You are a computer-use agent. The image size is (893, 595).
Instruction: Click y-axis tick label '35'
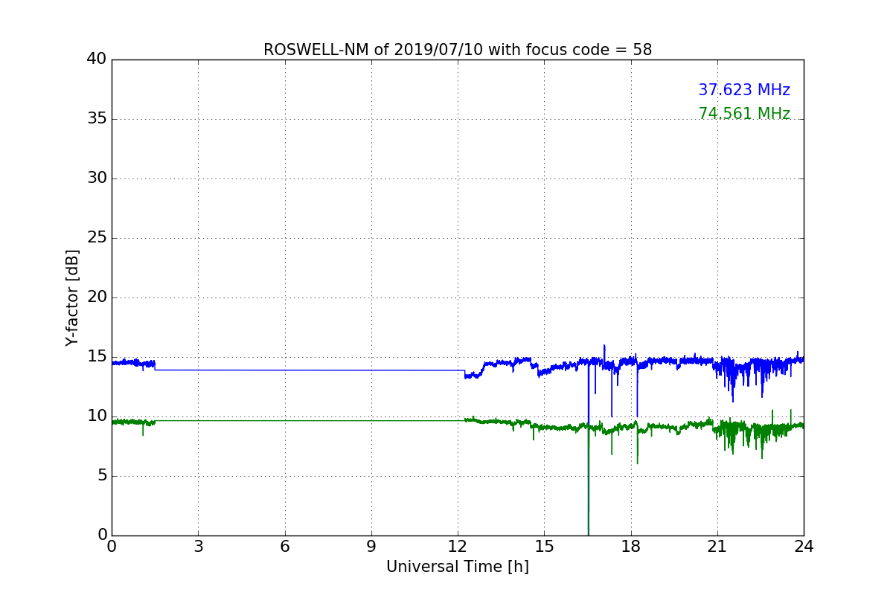click(97, 119)
